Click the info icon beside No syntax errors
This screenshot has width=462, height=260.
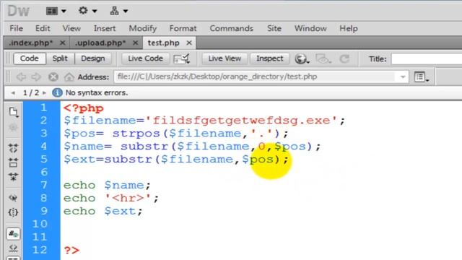tap(57, 92)
